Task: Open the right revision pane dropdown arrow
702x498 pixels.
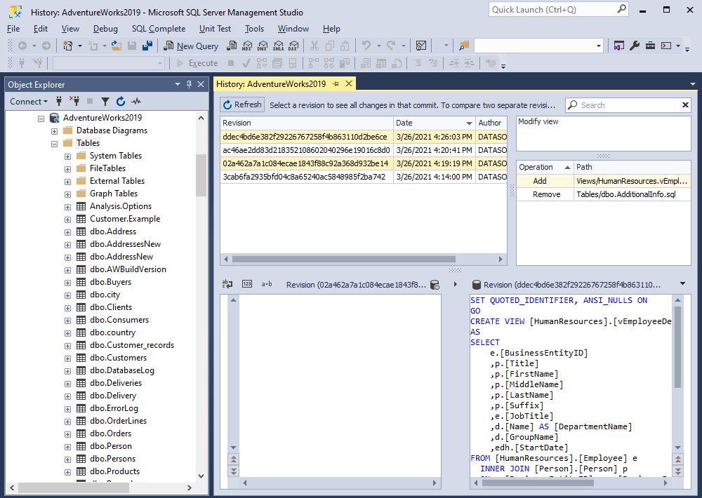Action: point(683,283)
